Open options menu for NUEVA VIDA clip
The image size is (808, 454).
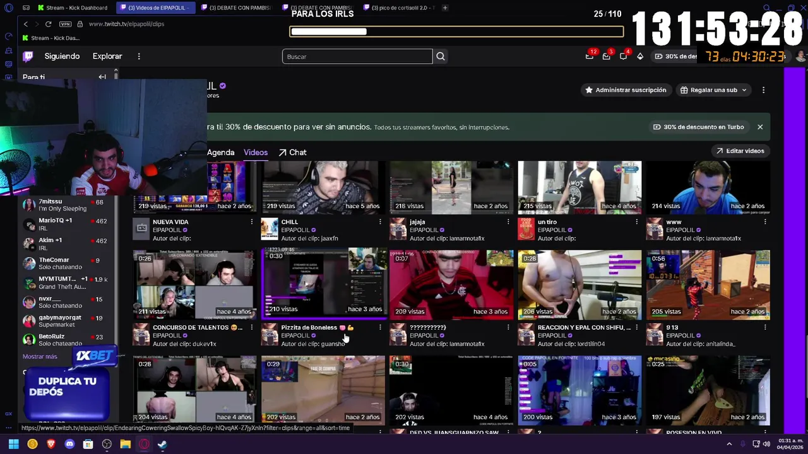click(x=252, y=222)
